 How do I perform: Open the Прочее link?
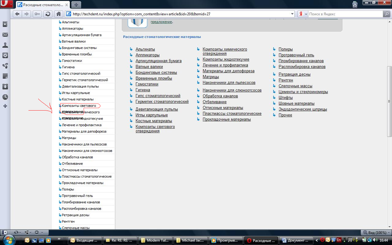point(285,115)
